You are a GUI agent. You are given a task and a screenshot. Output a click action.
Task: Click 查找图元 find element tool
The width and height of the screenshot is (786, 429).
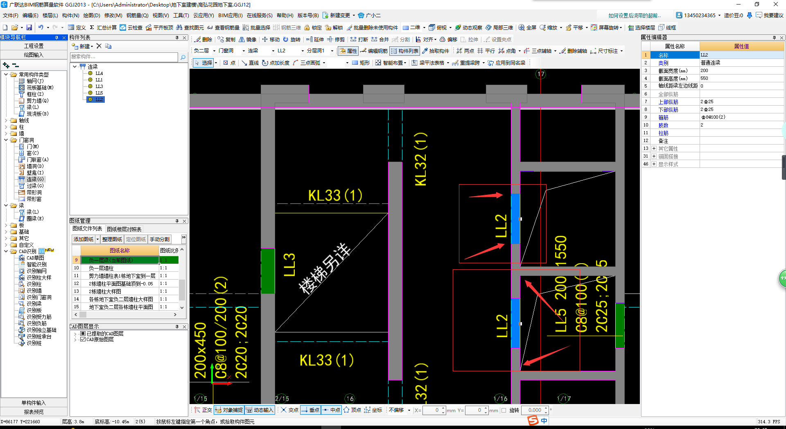point(190,27)
